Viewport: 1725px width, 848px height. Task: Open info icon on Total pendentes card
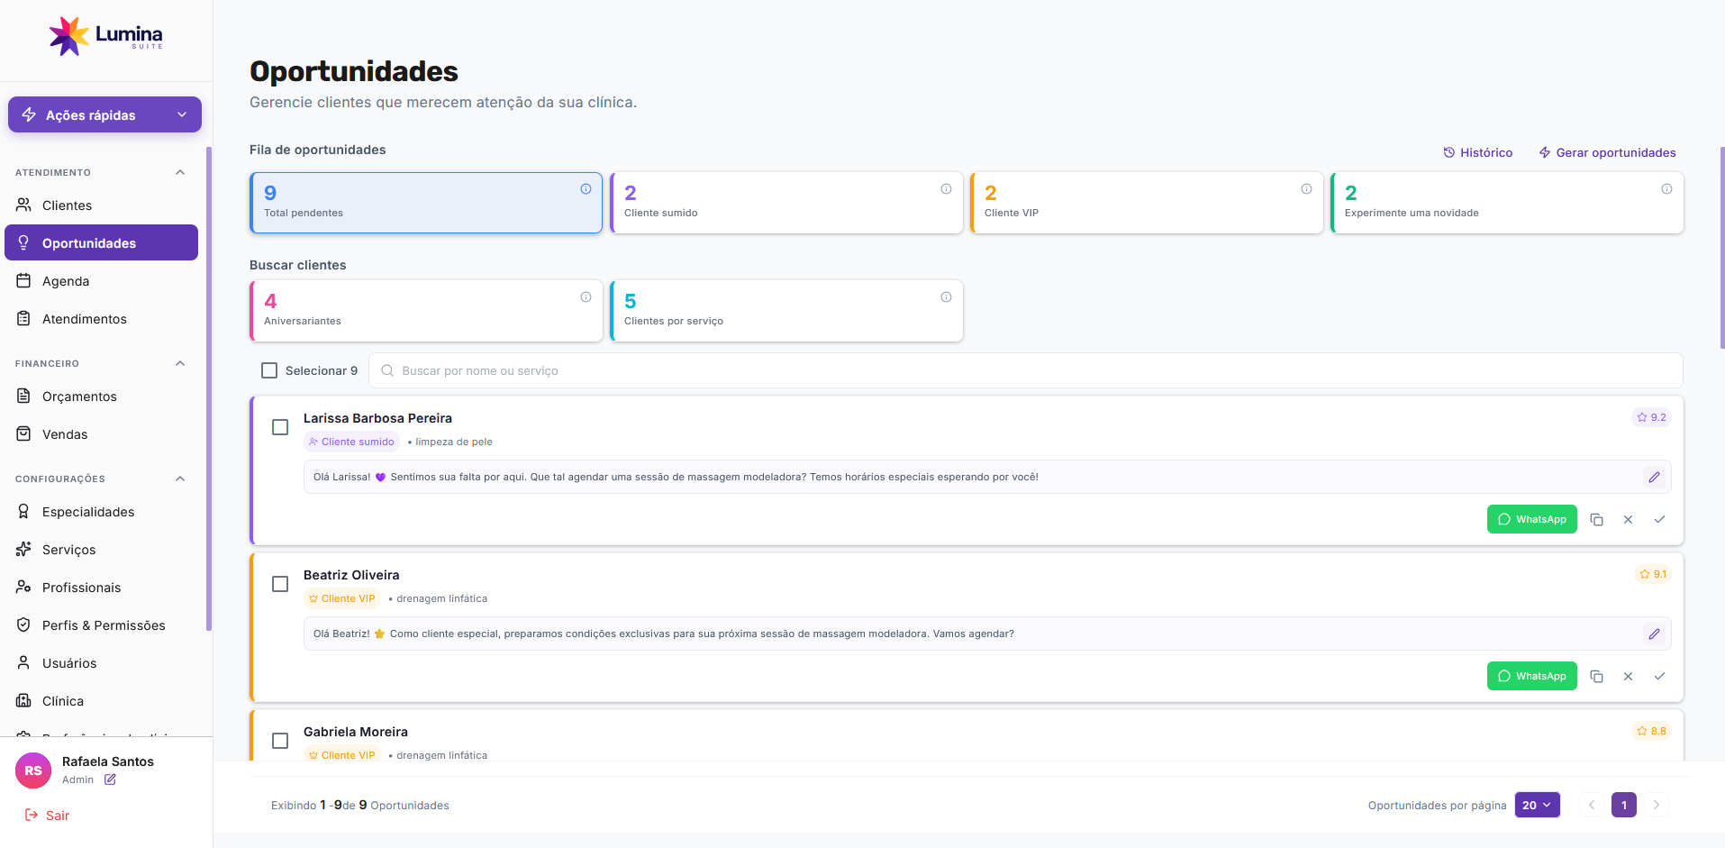(586, 188)
